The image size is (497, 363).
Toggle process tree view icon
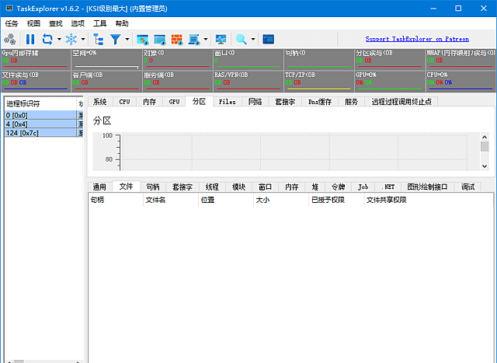(x=99, y=40)
